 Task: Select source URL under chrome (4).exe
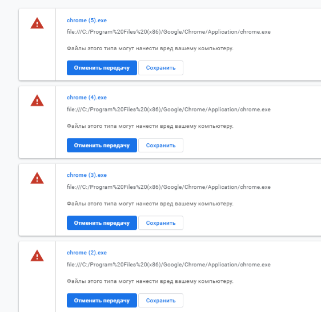pos(168,110)
